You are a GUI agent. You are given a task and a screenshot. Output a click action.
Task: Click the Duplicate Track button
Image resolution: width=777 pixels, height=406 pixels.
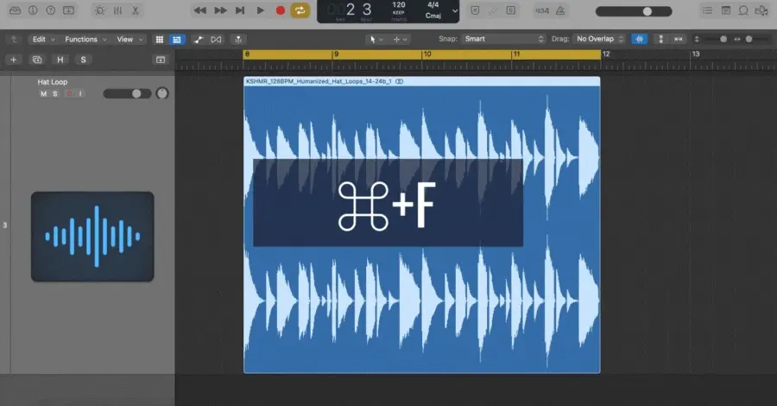(37, 60)
